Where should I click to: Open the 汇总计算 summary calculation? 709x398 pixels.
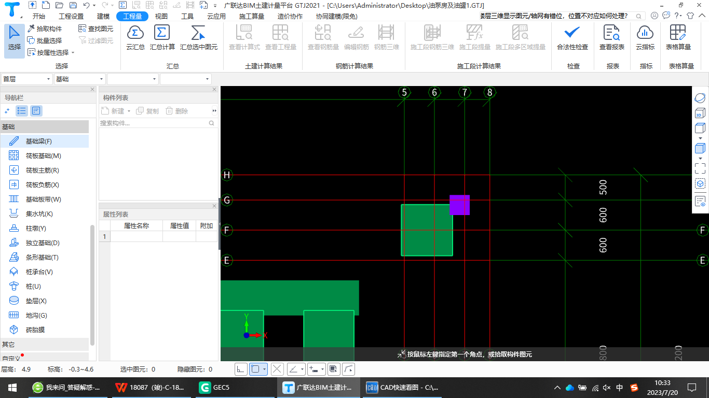(x=162, y=38)
